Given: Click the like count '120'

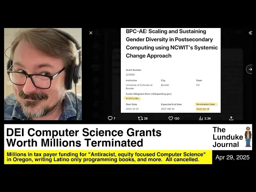Looking at the screenshot, I should (177, 118).
